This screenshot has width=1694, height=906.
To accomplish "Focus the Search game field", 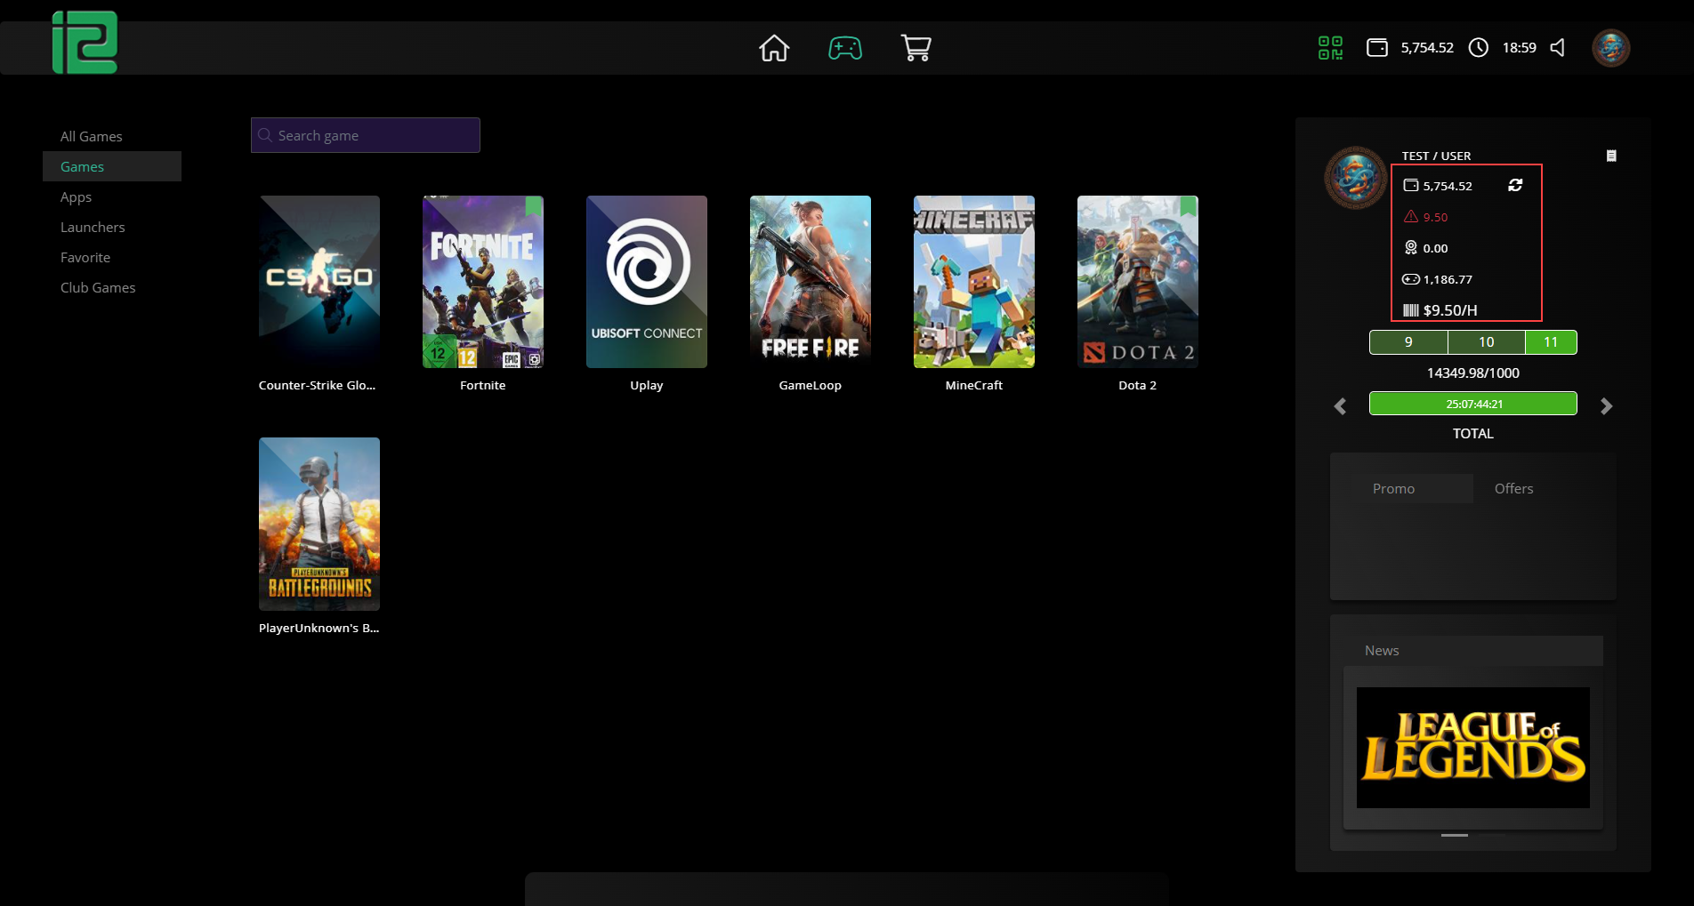I will (x=366, y=135).
